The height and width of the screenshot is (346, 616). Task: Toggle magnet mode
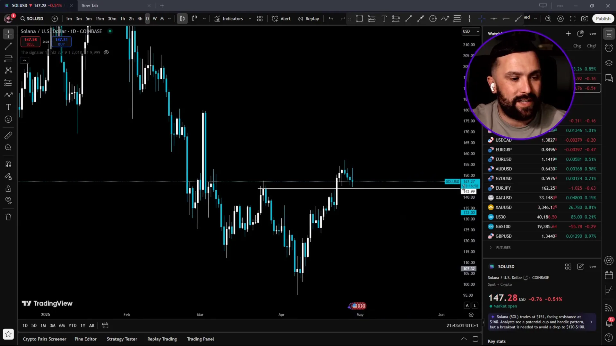[x=8, y=164]
